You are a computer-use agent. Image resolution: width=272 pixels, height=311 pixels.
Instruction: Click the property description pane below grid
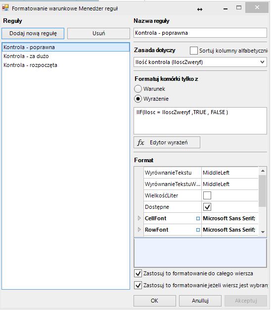(200, 252)
